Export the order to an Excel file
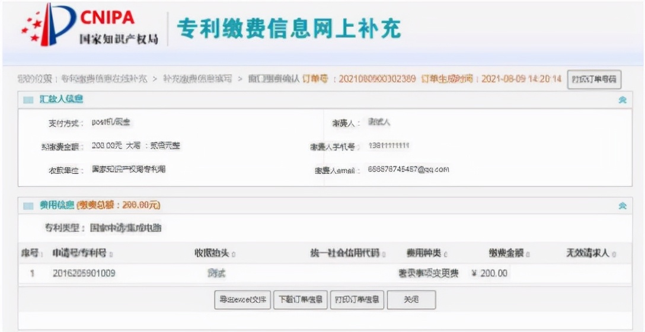The height and width of the screenshot is (332, 645). coord(242,299)
